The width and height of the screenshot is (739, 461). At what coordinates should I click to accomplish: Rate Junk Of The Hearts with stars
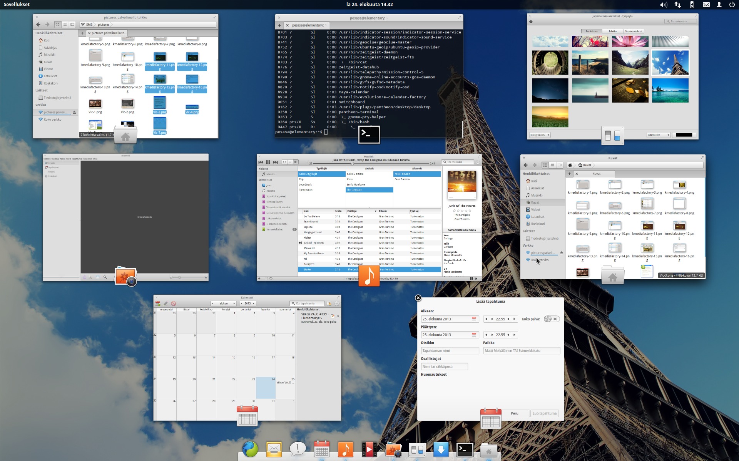click(x=462, y=211)
